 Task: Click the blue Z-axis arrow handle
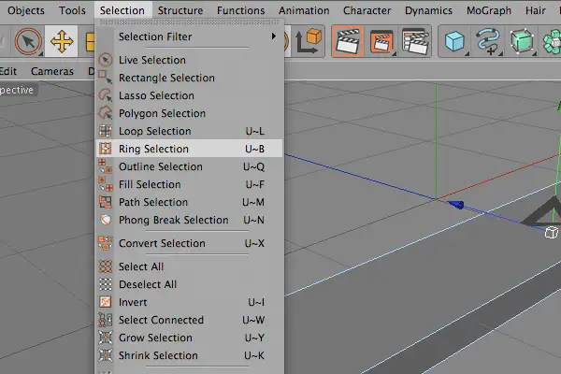tap(456, 205)
